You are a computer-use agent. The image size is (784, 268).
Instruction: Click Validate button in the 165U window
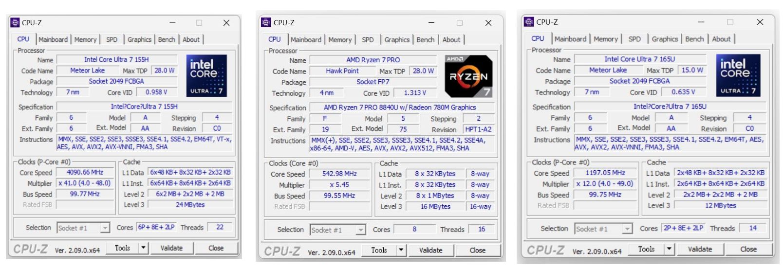(x=700, y=249)
